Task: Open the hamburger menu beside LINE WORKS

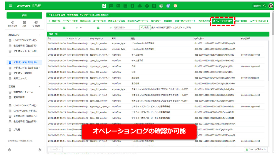Action: tap(11, 6)
